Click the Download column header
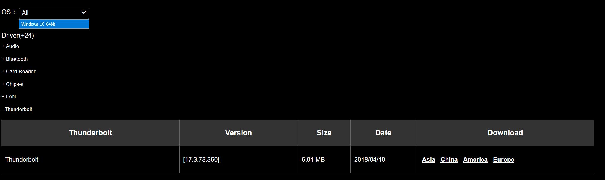This screenshot has width=605, height=180. 505,133
